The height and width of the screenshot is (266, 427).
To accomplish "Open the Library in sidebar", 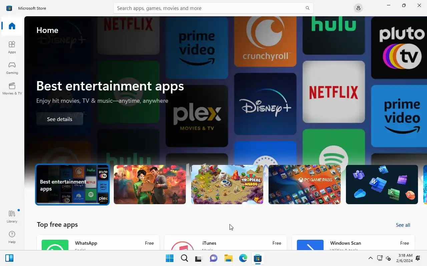I will point(12,216).
